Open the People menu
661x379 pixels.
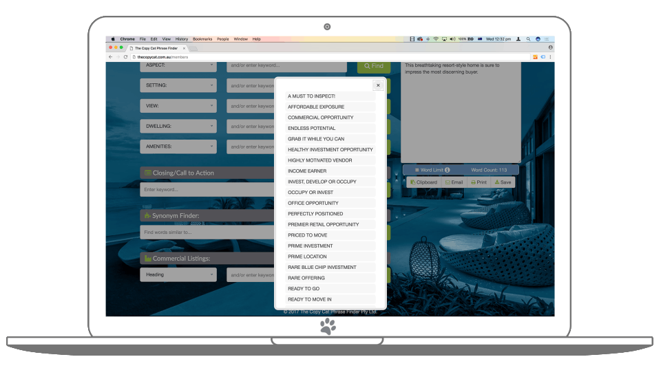click(x=223, y=39)
